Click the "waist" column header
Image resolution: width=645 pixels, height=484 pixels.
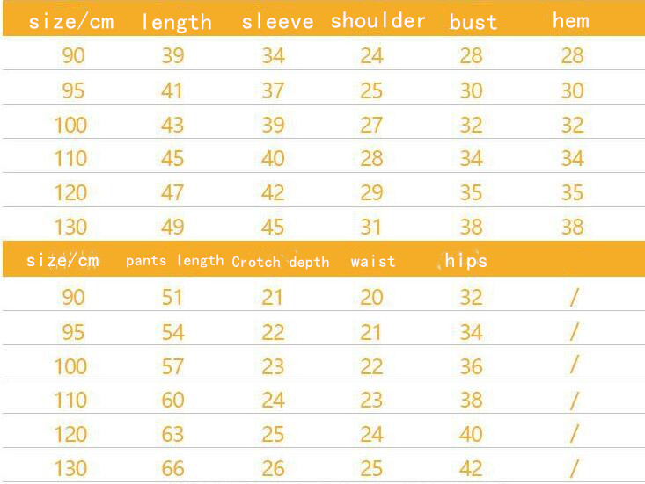pyautogui.click(x=373, y=262)
